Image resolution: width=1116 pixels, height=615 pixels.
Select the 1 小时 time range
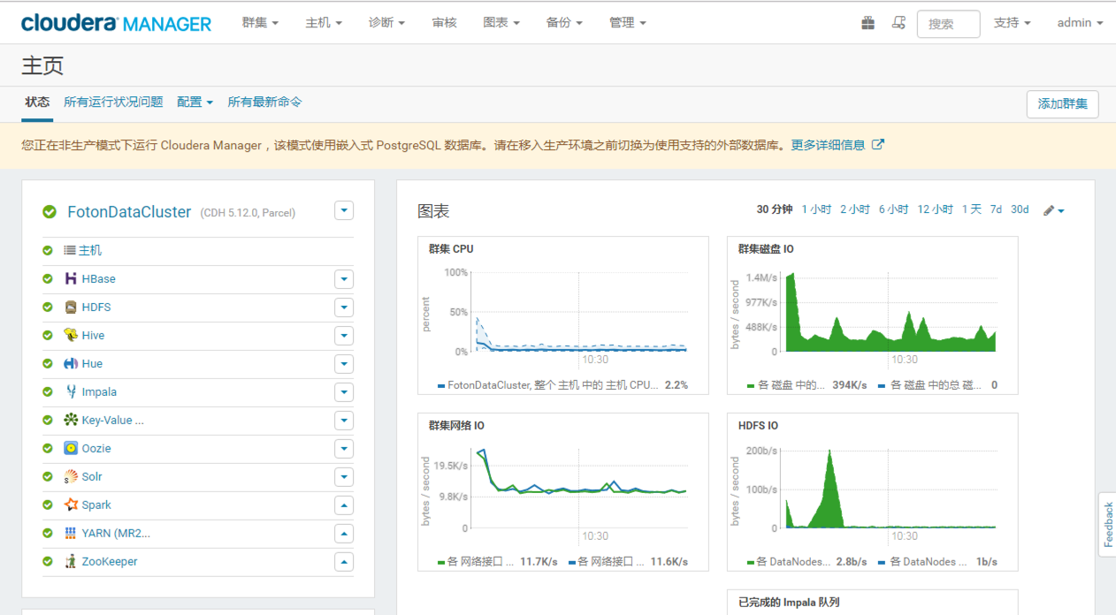coord(816,209)
